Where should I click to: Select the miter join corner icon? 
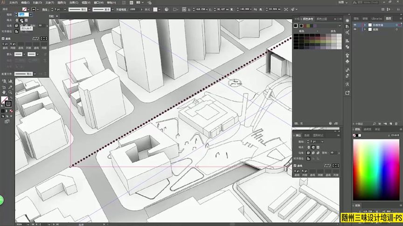(16, 26)
